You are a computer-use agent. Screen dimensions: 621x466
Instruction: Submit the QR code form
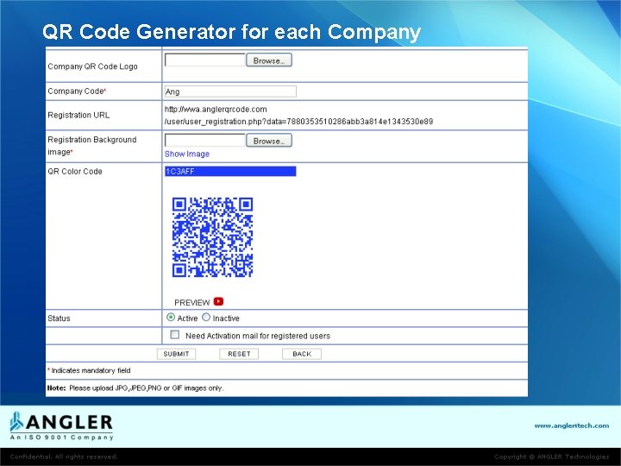176,354
